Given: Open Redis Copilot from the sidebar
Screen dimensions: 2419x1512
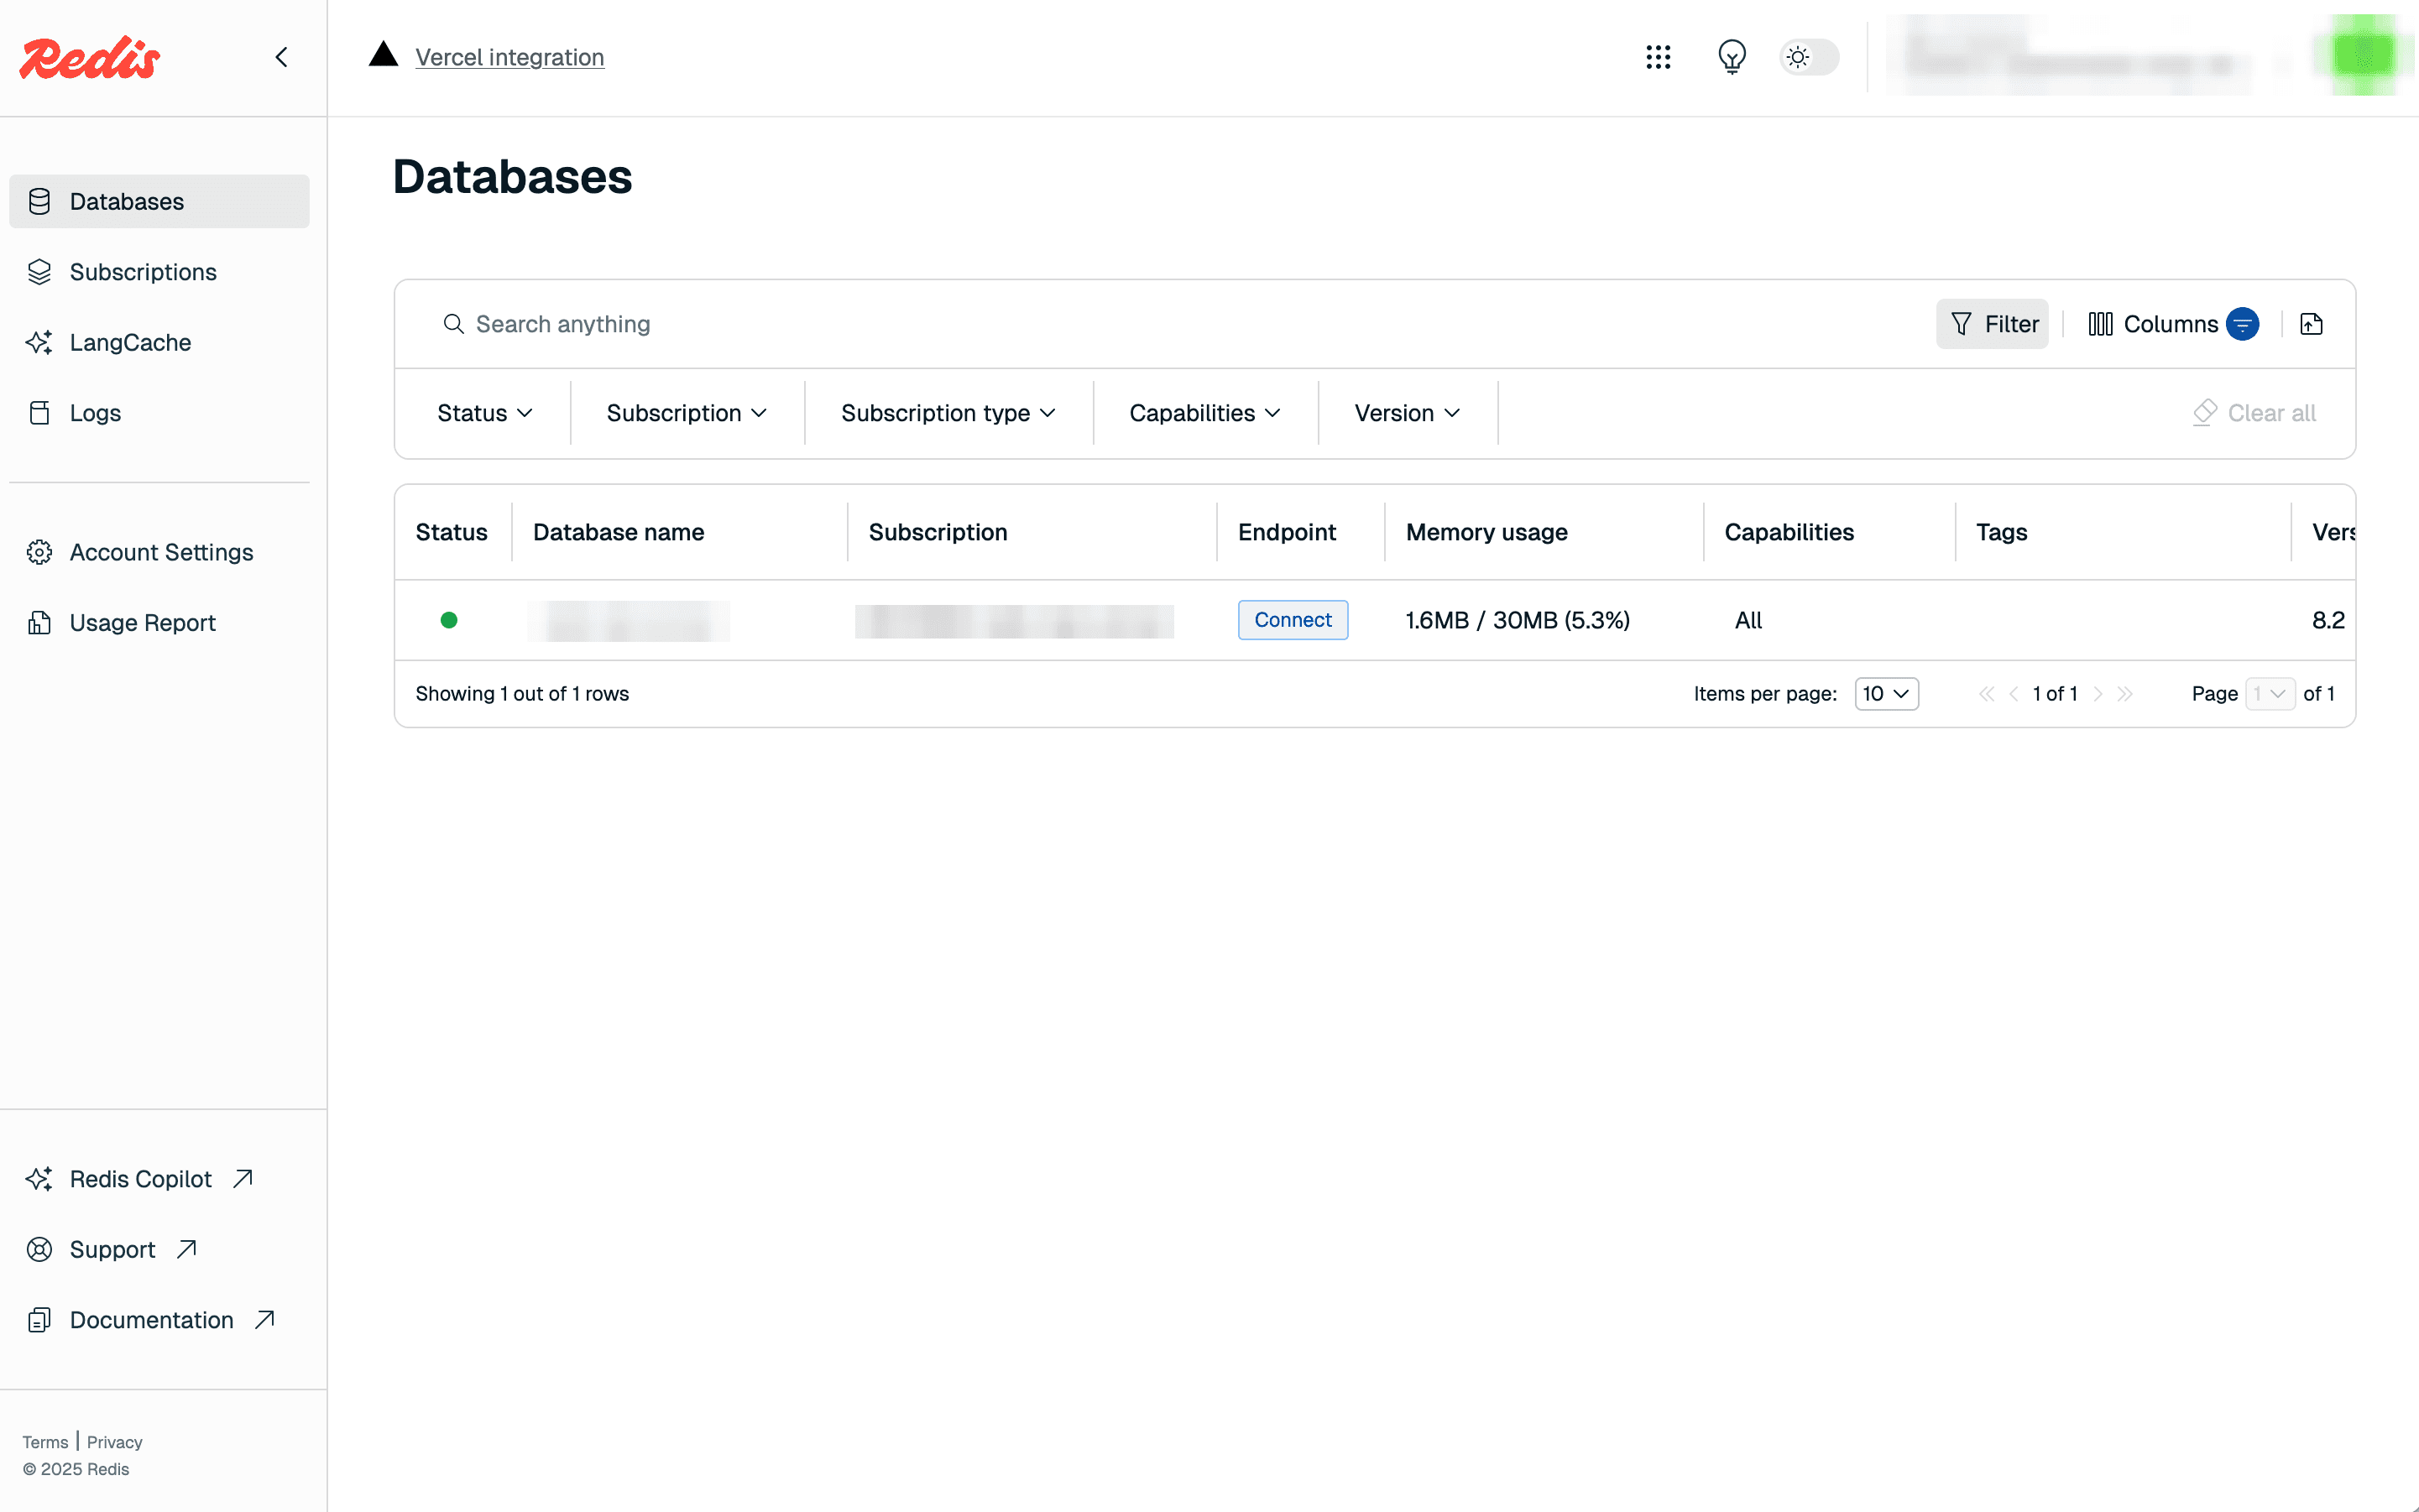Looking at the screenshot, I should tap(140, 1179).
